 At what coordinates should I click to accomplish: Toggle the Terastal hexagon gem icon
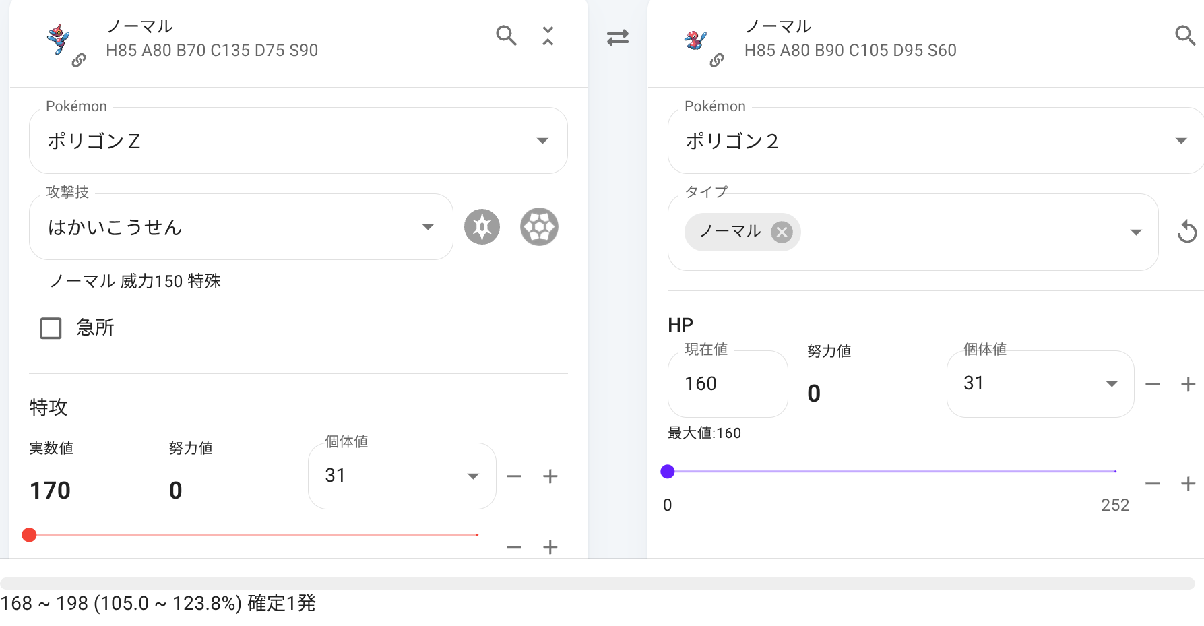click(x=539, y=227)
